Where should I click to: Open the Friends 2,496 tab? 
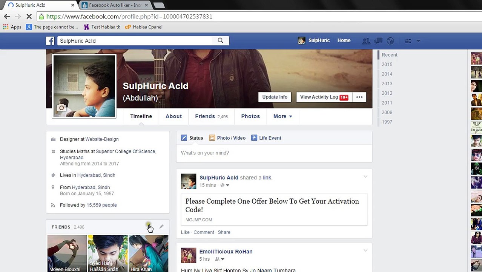(211, 116)
